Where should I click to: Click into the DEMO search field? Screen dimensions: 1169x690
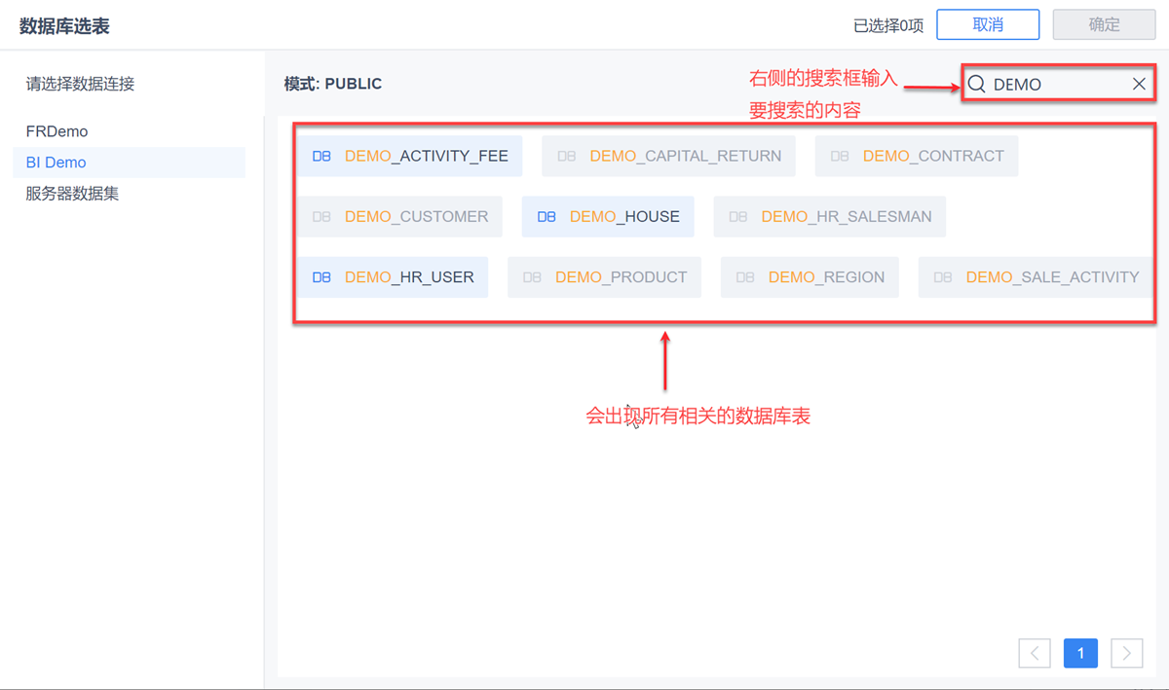1057,85
